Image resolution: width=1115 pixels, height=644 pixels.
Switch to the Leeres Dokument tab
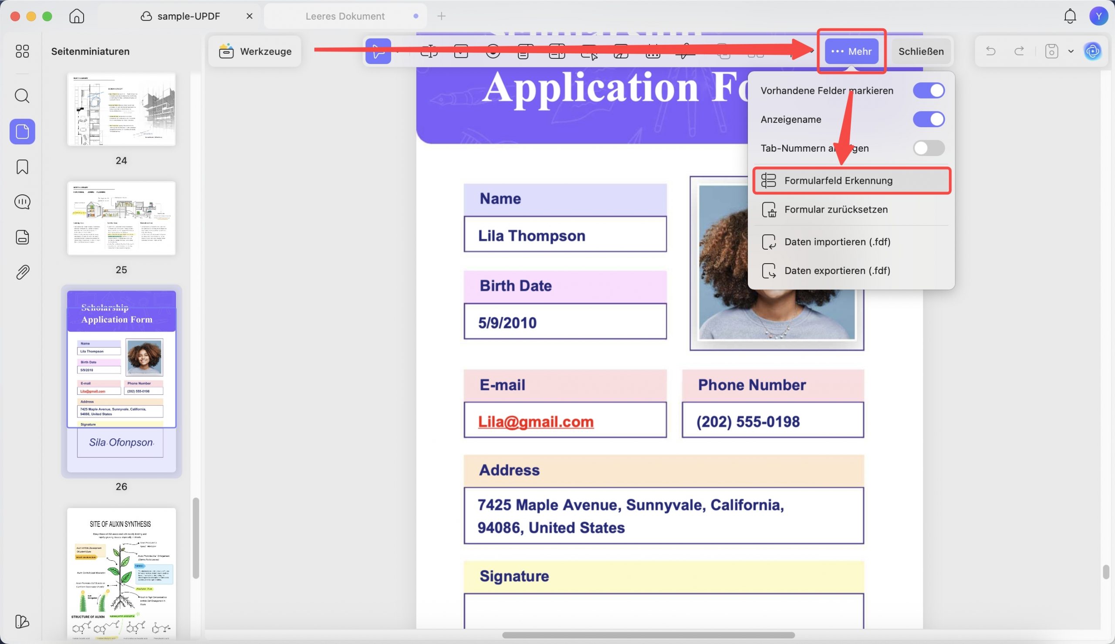pos(345,16)
